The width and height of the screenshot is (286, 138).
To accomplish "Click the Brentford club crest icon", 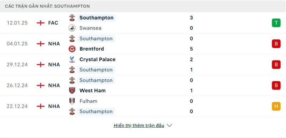I will point(72,49).
